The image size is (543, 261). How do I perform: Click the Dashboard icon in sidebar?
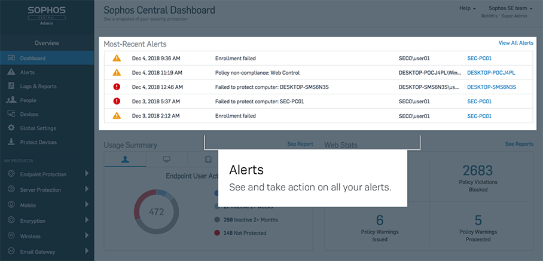tap(11, 59)
